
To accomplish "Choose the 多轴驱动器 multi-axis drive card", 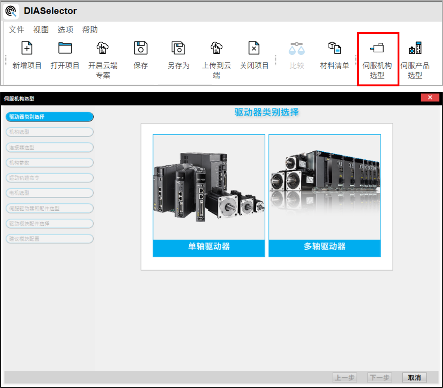I will tap(324, 196).
